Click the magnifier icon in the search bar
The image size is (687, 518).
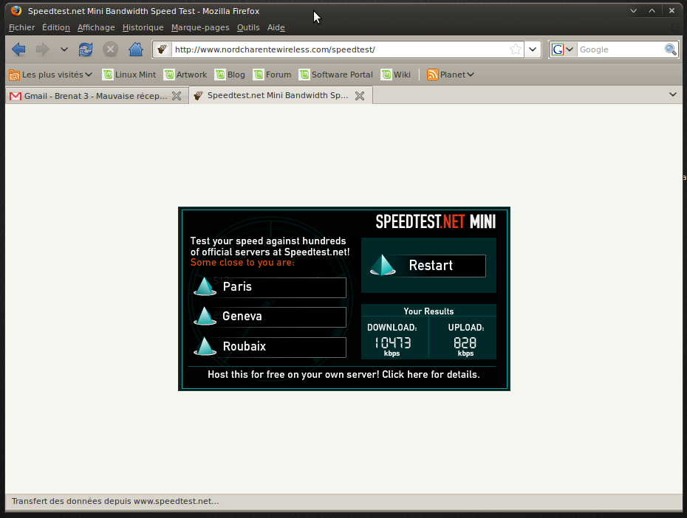[669, 49]
